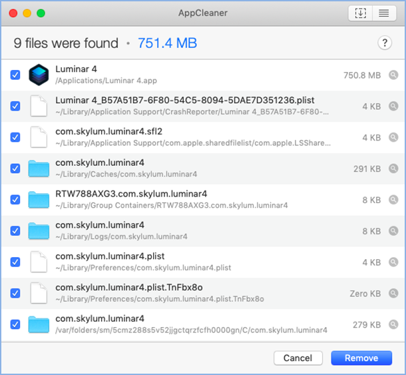This screenshot has height=375, width=406.
Task: Click file icon of CrashReporter plist
Action: (x=39, y=106)
